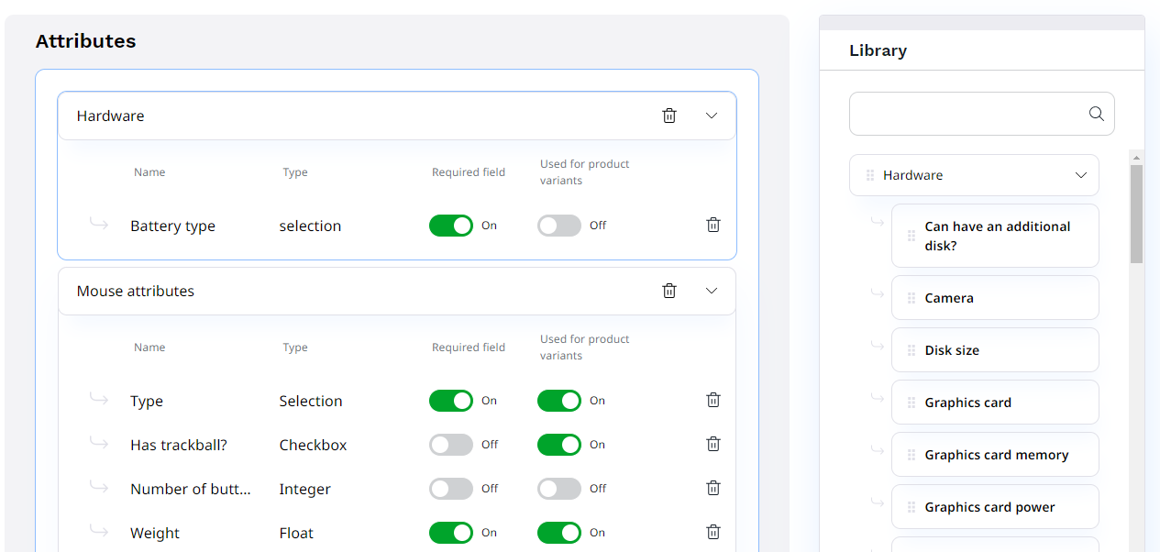Click the Checkbox type value
Image resolution: width=1160 pixels, height=552 pixels.
click(x=314, y=446)
